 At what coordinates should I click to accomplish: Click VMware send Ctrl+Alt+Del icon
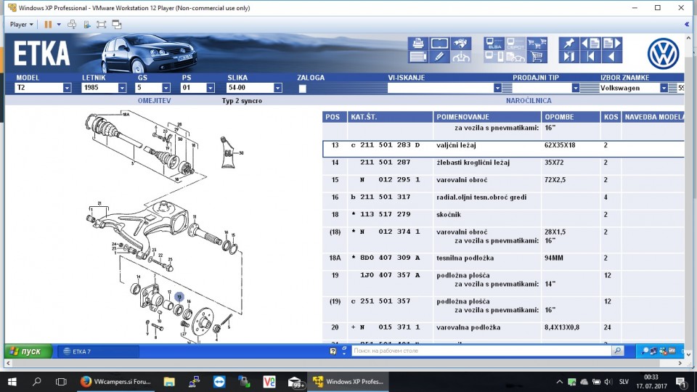72,25
